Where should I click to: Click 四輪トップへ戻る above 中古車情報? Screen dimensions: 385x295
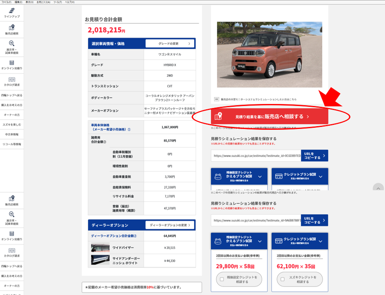(12, 95)
